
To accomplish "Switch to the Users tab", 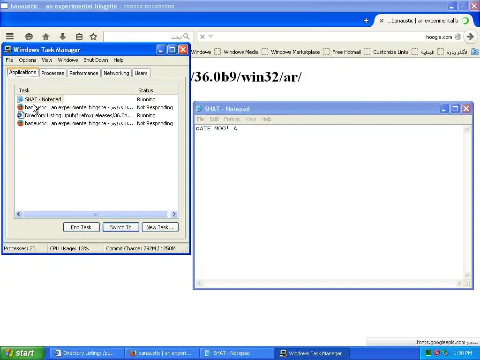I will (x=141, y=73).
